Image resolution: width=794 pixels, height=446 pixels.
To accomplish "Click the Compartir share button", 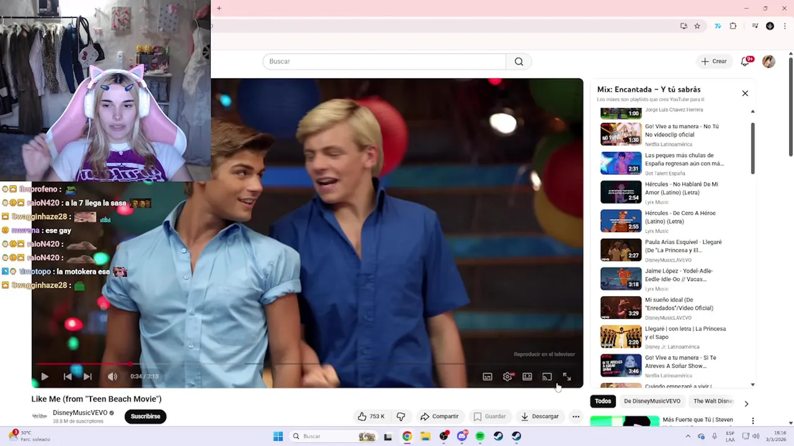I will coord(439,416).
